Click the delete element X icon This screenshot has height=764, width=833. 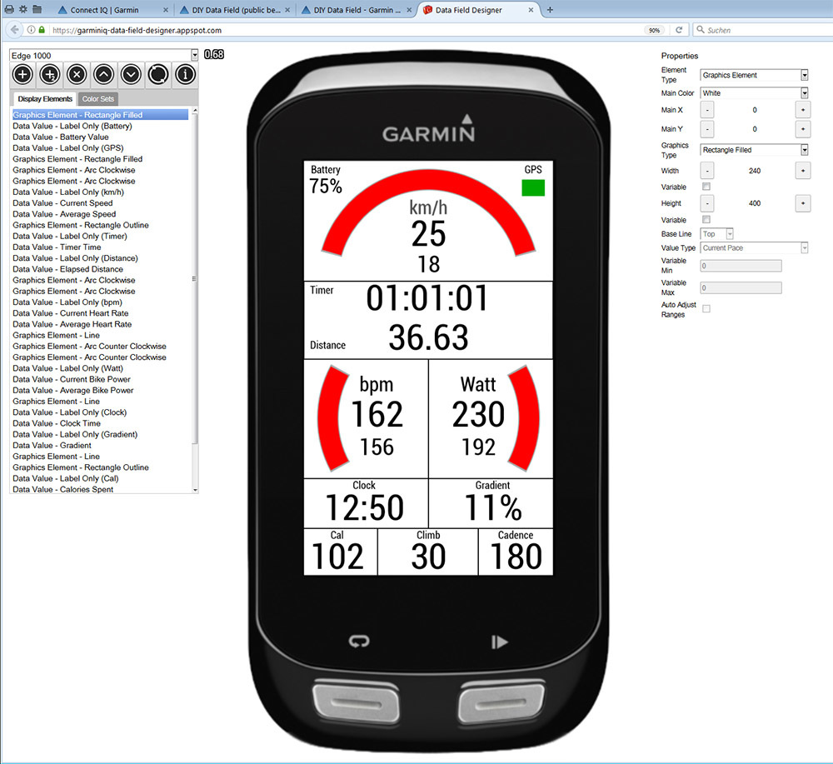[x=77, y=74]
